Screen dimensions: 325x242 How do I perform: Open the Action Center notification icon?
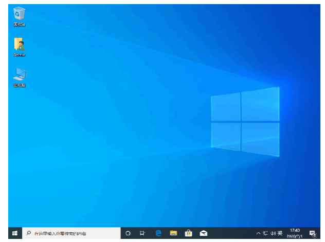pyautogui.click(x=312, y=233)
